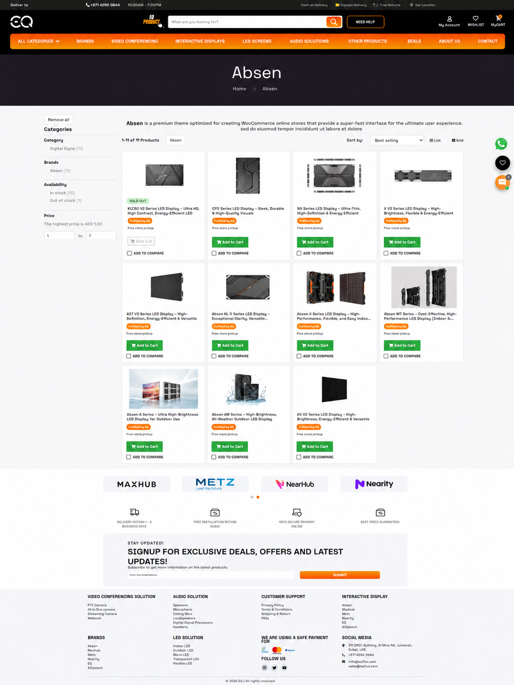This screenshot has width=514, height=685.
Task: Click the minimum price input field
Action: click(60, 236)
